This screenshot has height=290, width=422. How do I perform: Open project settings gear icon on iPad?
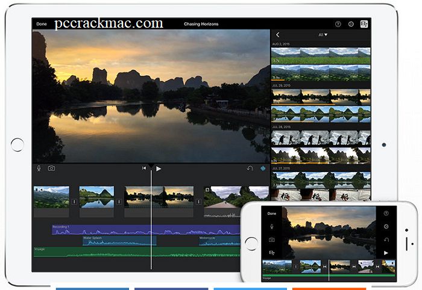[x=351, y=25]
